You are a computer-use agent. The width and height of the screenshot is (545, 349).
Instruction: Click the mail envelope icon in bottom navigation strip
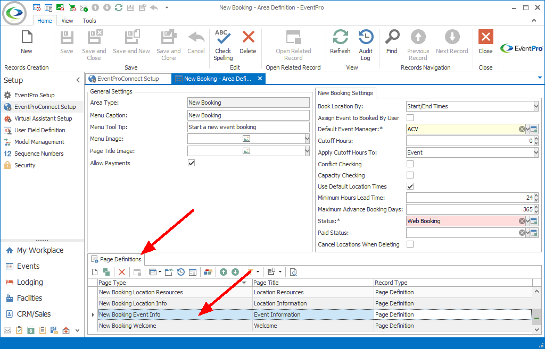point(7,330)
